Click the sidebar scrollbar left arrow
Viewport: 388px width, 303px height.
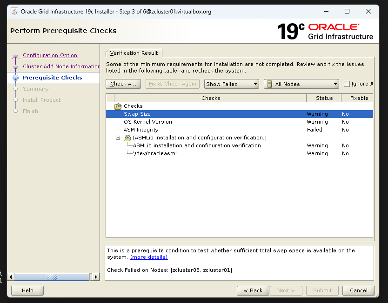(11, 277)
